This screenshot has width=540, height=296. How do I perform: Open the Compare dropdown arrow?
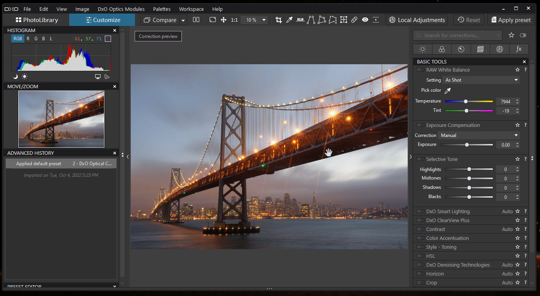[x=183, y=20]
